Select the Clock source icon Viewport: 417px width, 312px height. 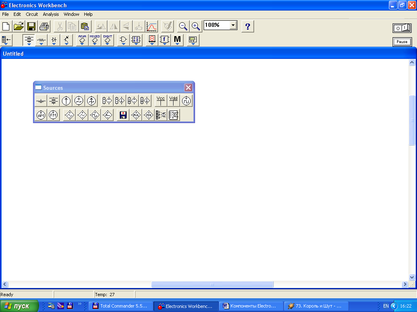[x=186, y=101]
